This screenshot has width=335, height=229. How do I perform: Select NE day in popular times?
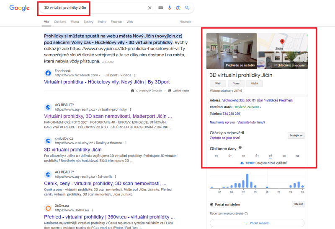[298, 156]
